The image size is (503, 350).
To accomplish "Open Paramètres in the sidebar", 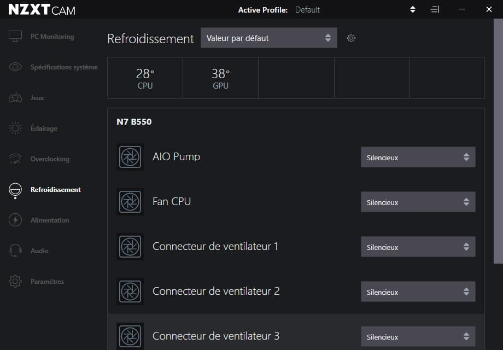I will click(47, 282).
